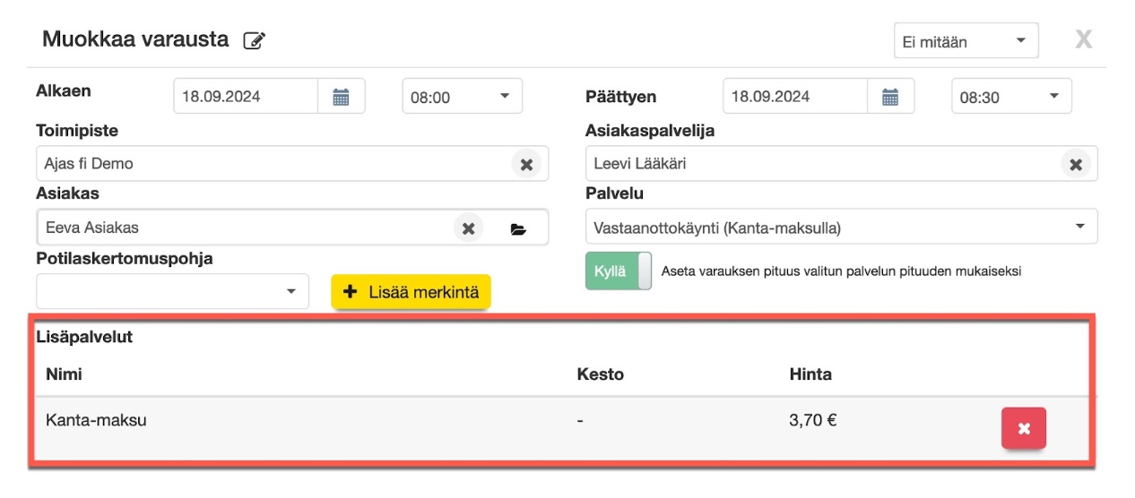Image resolution: width=1135 pixels, height=498 pixels.
Task: Click the Lisää merkintä button
Action: click(x=411, y=293)
